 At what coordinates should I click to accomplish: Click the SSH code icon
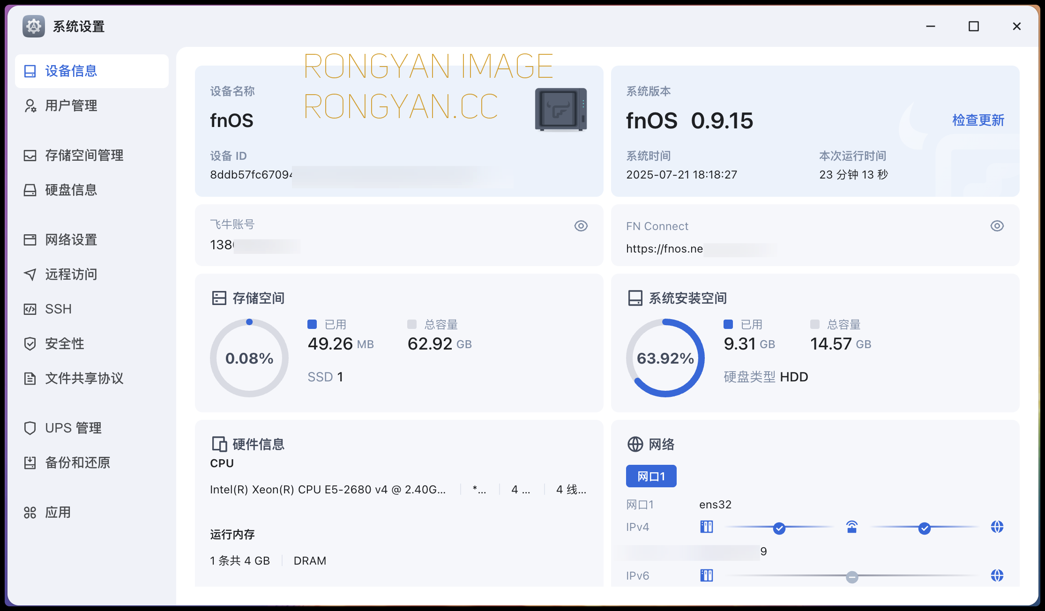[30, 309]
